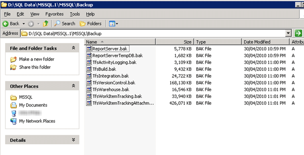Open the Back history dropdown arrow

pos(24,24)
